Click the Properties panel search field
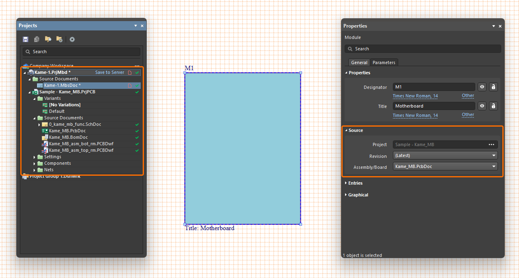The width and height of the screenshot is (519, 278). click(x=422, y=49)
